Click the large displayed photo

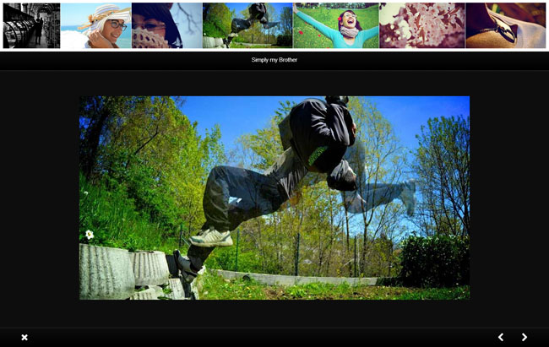coord(274,198)
